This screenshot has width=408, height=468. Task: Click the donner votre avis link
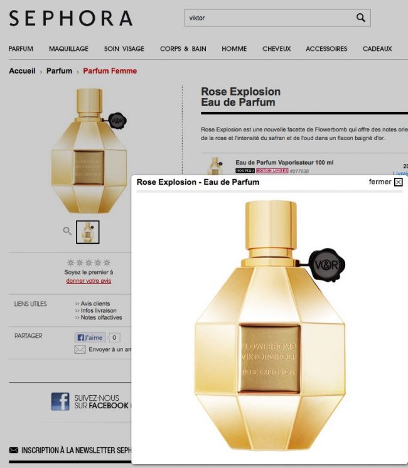(x=89, y=281)
